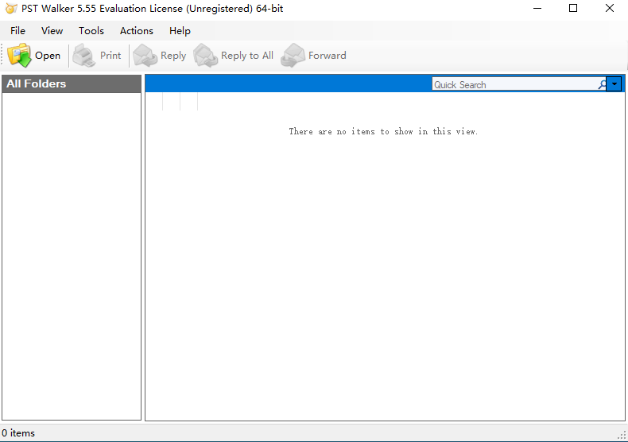
Task: Minimize the PST Walker window
Action: pyautogui.click(x=537, y=9)
